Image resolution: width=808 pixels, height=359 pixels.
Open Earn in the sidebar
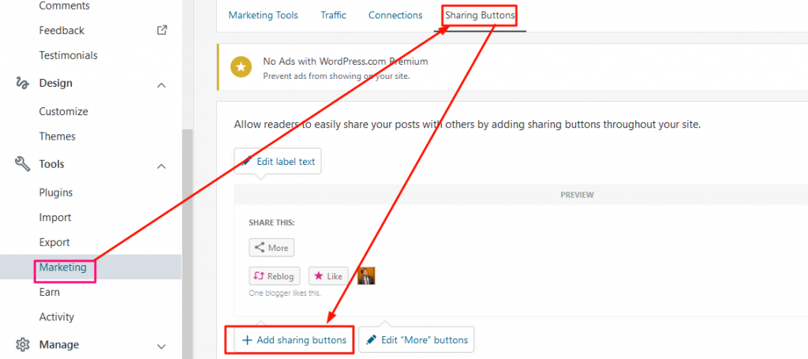(50, 292)
